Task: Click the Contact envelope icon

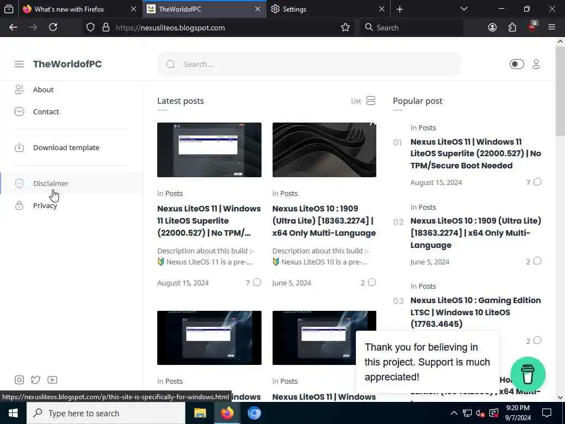Action: [19, 112]
